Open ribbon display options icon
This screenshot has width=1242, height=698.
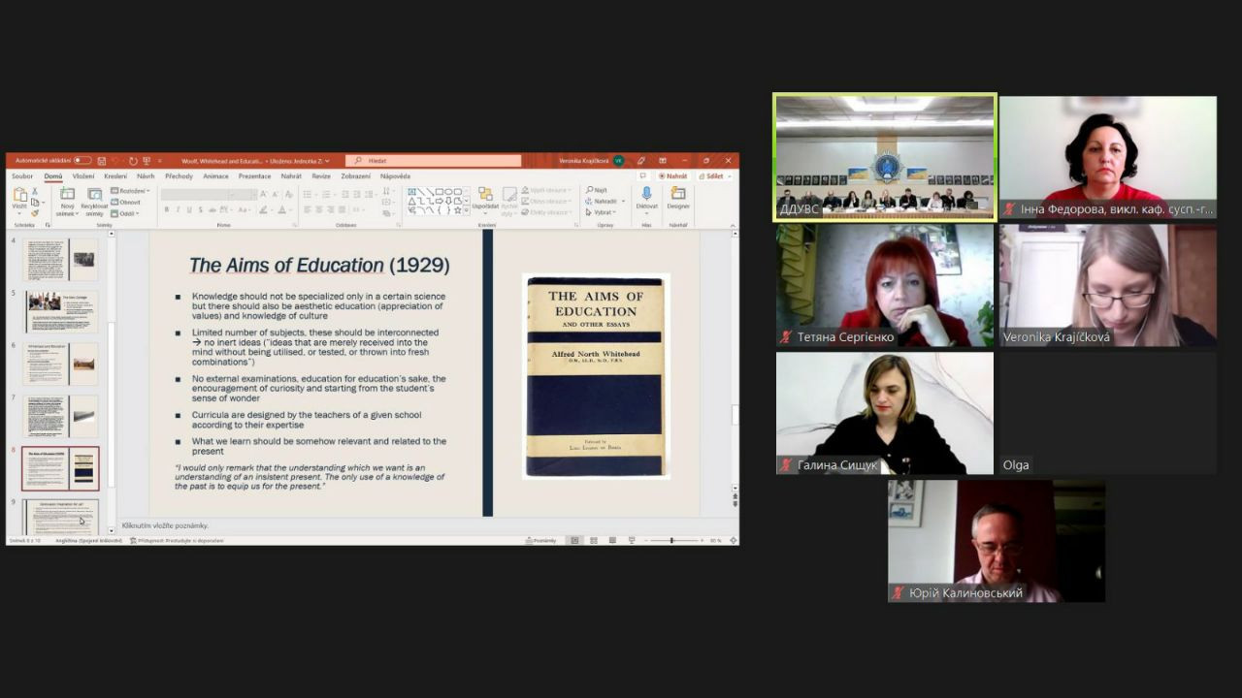pyautogui.click(x=663, y=161)
